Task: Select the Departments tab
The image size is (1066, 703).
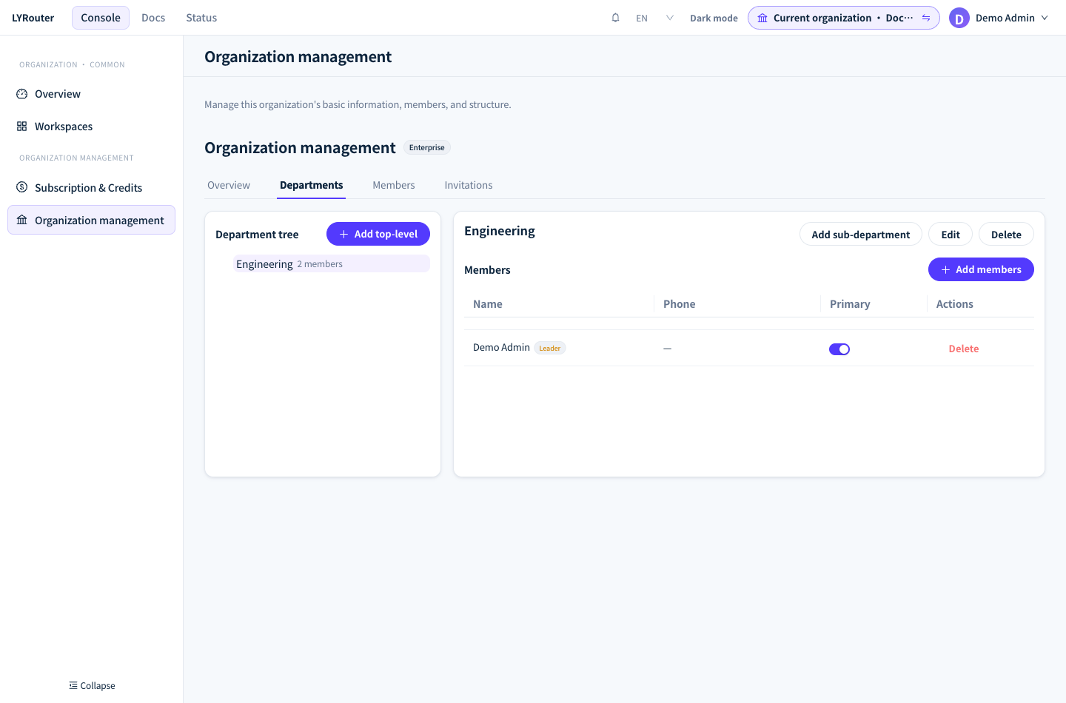Action: 312,185
